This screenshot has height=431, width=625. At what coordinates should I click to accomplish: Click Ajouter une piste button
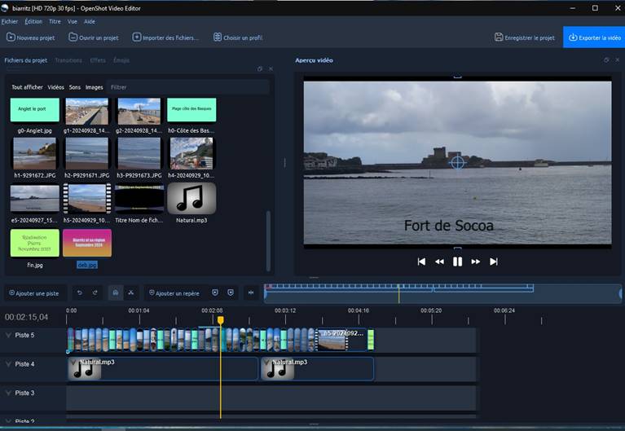(x=32, y=292)
